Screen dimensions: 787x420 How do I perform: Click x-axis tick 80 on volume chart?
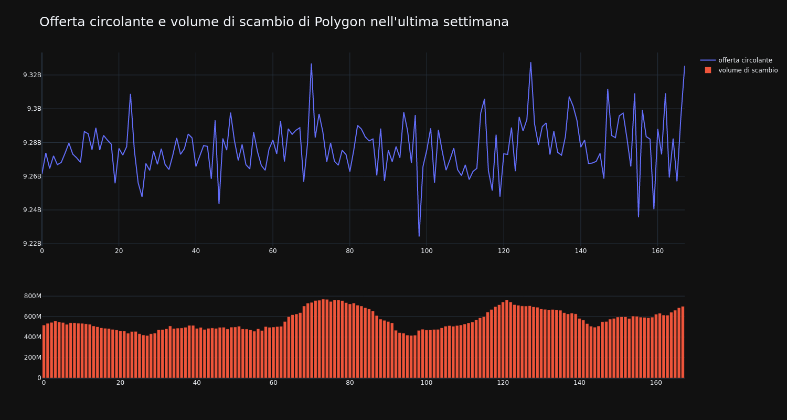[350, 383]
